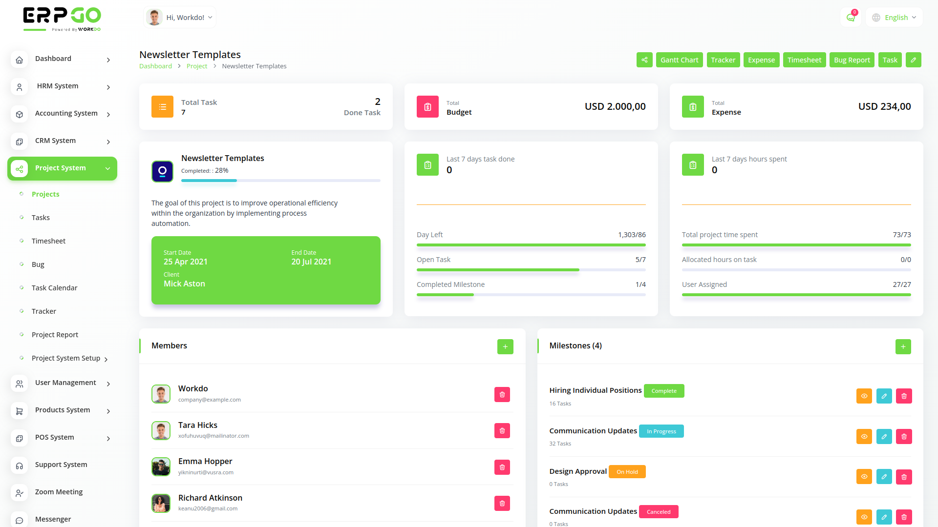Click Emma Hopper's avatar thumbnail
938x527 pixels.
coord(161,467)
